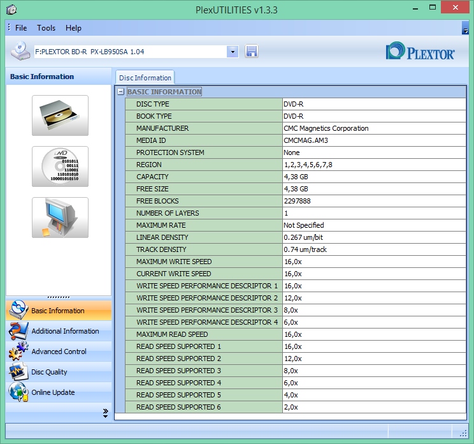Open Disc Quality section
Image resolution: width=474 pixels, height=444 pixels.
tap(49, 372)
